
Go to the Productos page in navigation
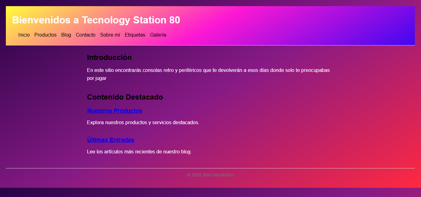[45, 35]
